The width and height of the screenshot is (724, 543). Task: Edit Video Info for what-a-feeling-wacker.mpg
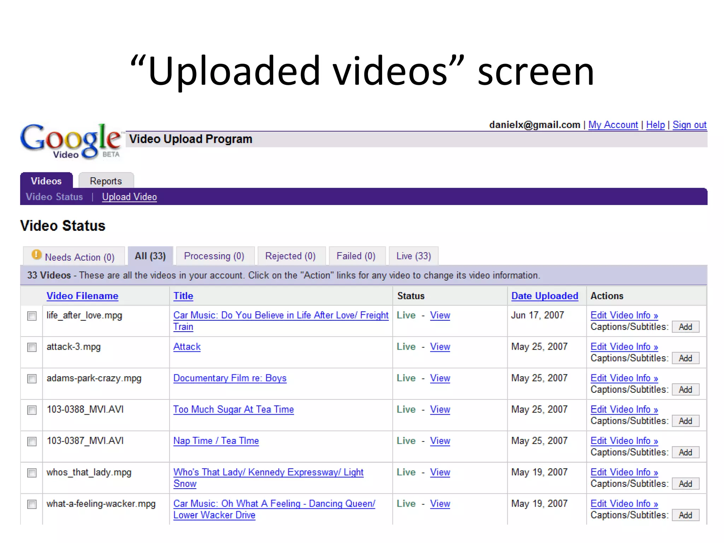point(624,504)
